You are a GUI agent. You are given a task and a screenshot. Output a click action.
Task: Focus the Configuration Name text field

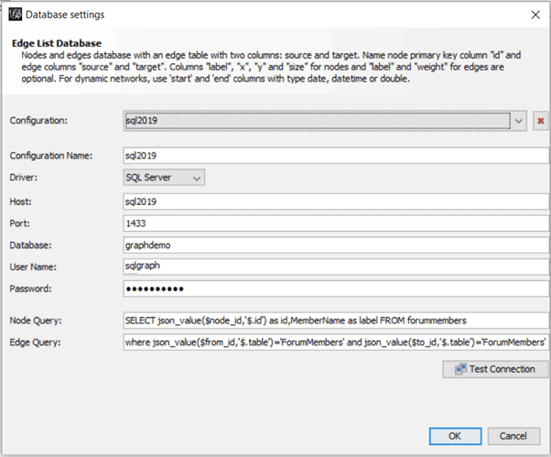click(336, 156)
